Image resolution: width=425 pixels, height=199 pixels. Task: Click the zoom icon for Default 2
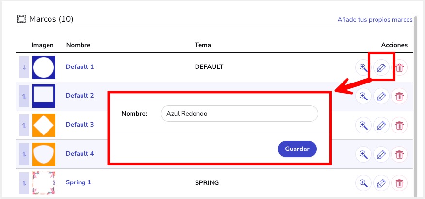point(363,96)
